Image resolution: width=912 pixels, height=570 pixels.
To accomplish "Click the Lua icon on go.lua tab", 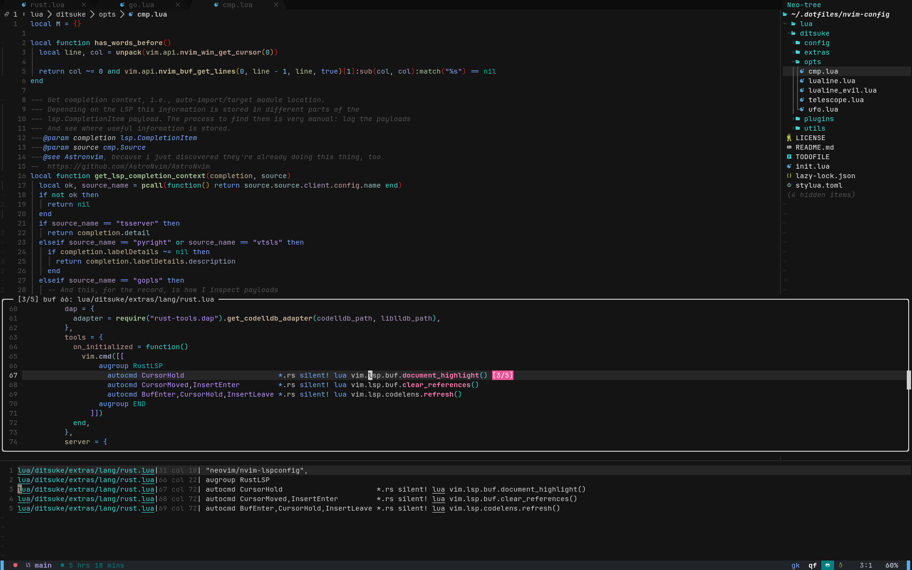I will pos(122,5).
